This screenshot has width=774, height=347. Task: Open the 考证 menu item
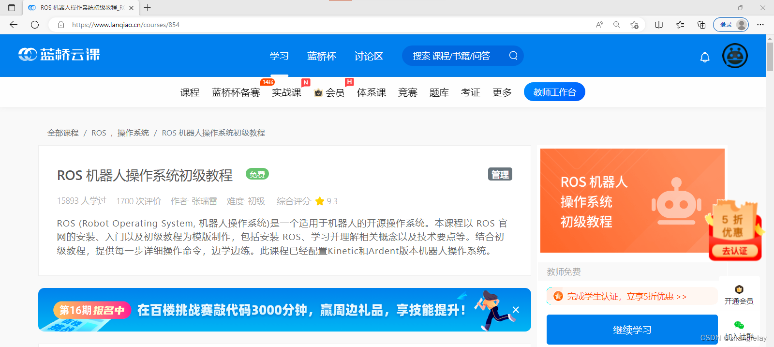tap(471, 92)
